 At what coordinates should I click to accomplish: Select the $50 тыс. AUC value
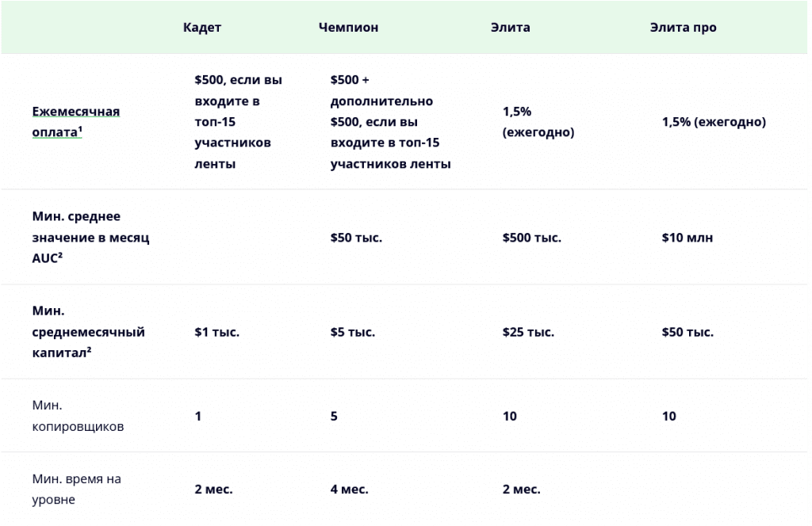(x=356, y=238)
